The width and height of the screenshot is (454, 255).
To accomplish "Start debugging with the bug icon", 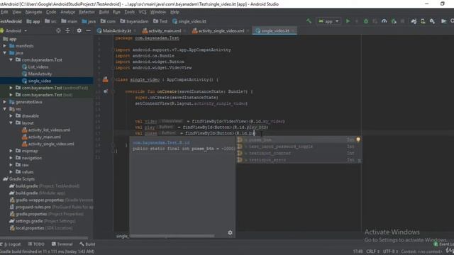I will click(366, 21).
